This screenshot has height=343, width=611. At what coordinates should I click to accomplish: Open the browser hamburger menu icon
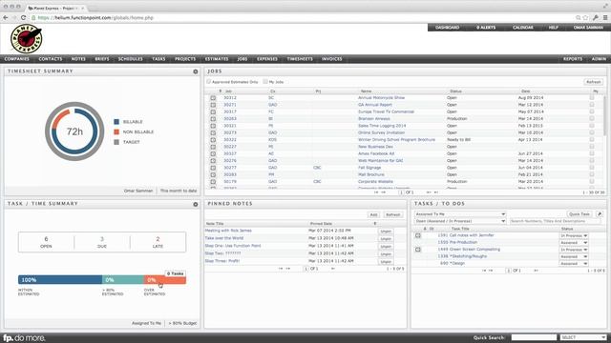point(605,18)
